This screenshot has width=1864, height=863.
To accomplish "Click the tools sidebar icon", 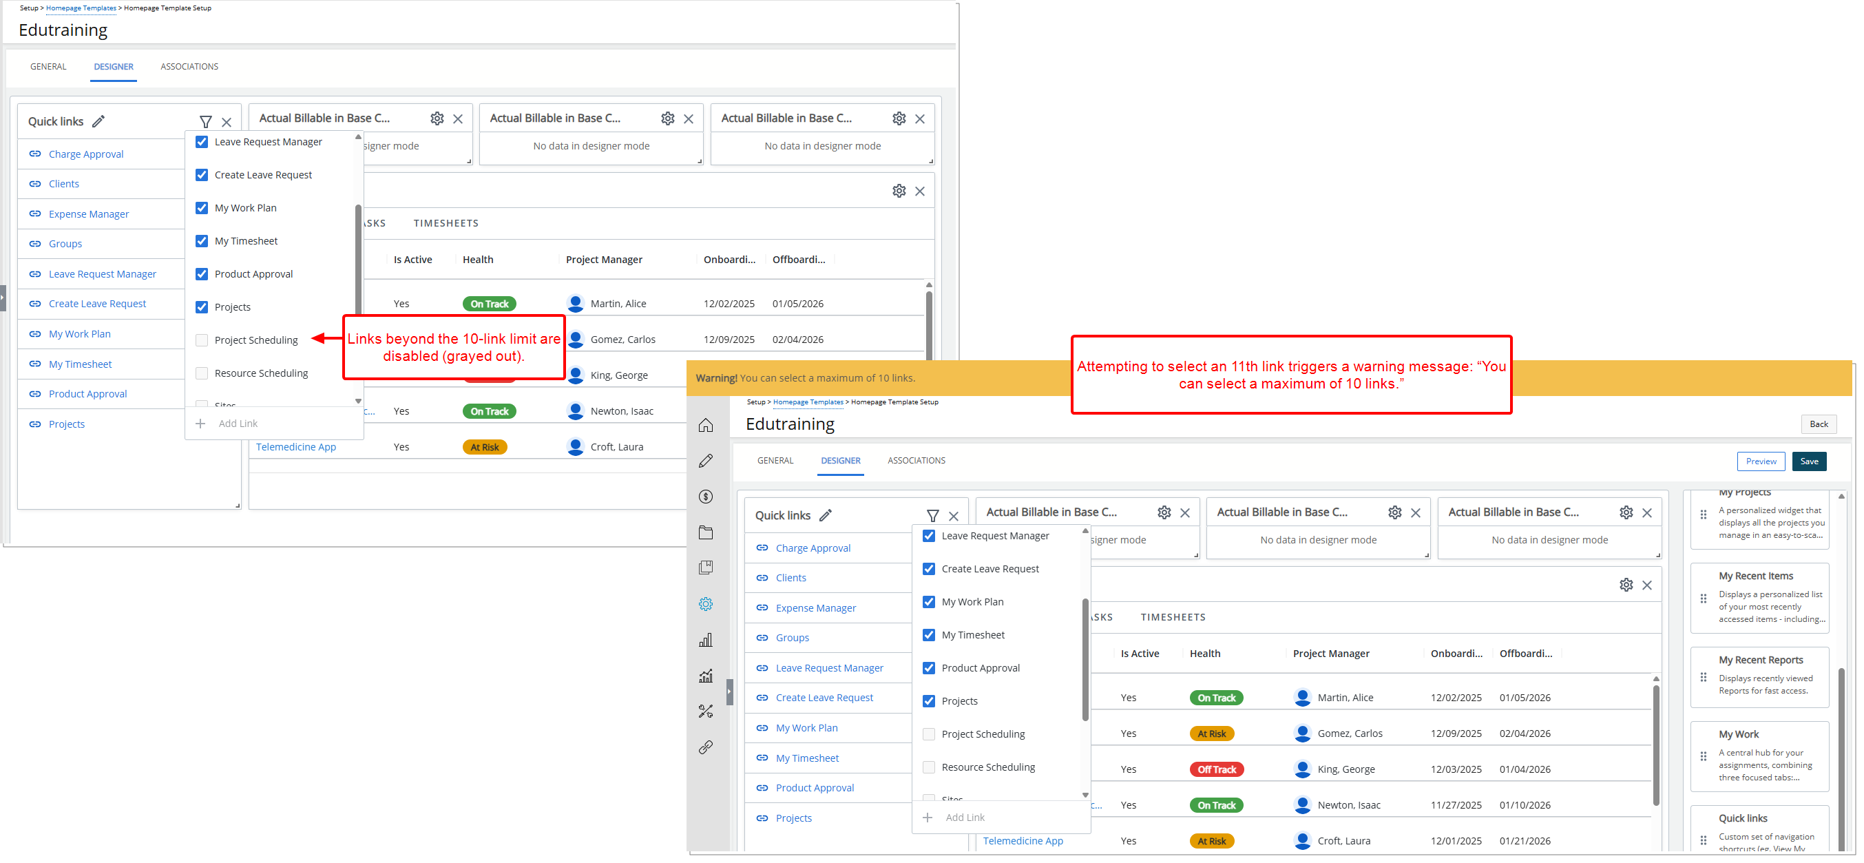I will pos(706,711).
